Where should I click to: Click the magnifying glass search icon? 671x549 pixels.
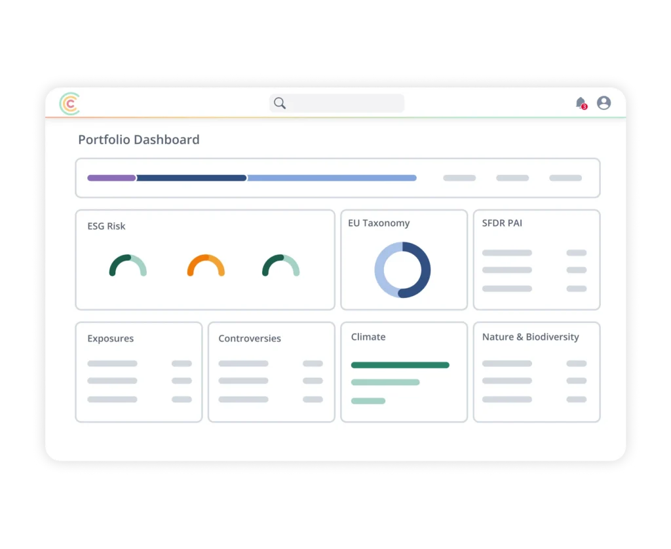tap(280, 103)
